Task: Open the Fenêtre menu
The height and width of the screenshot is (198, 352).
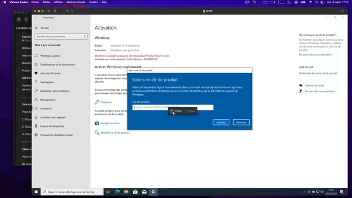Action: (x=94, y=2)
